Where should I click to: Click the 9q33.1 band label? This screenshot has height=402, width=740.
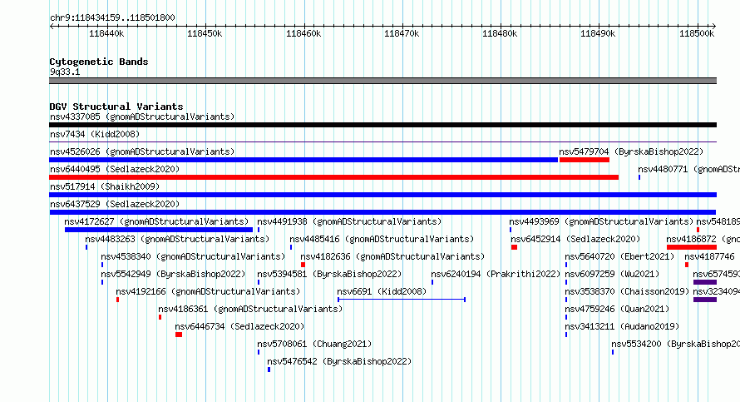point(65,72)
